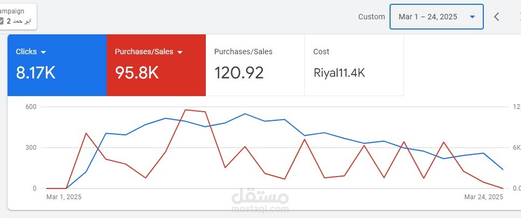The image size is (521, 218).
Task: Click the Mar 24, 2025 axis label
Action: 484,197
